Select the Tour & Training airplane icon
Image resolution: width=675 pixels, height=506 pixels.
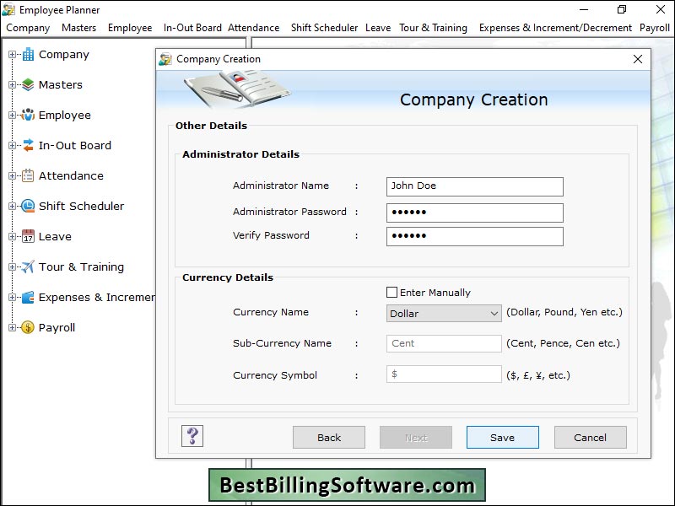pyautogui.click(x=28, y=266)
